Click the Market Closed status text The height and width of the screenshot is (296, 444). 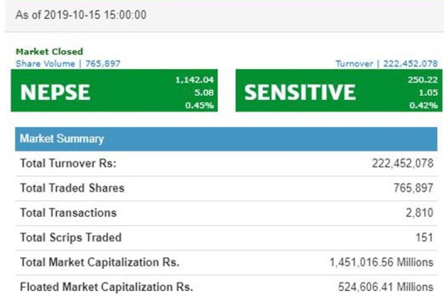pos(49,52)
